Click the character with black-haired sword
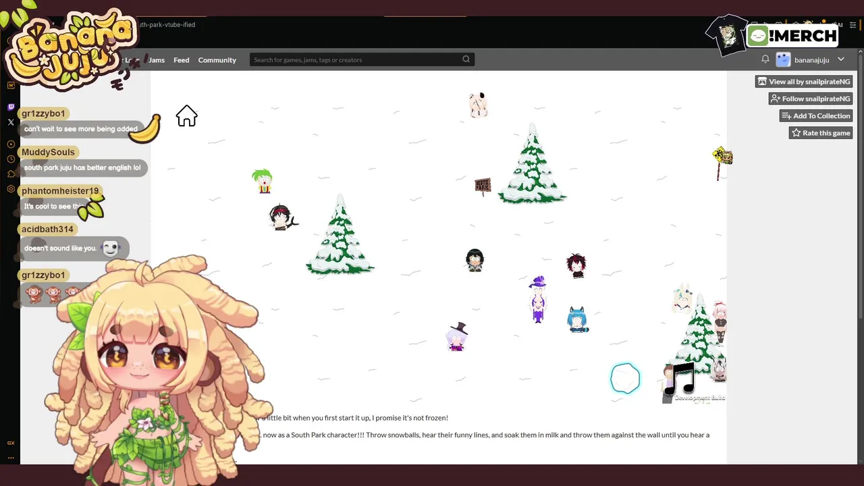This screenshot has height=486, width=864. 282,217
